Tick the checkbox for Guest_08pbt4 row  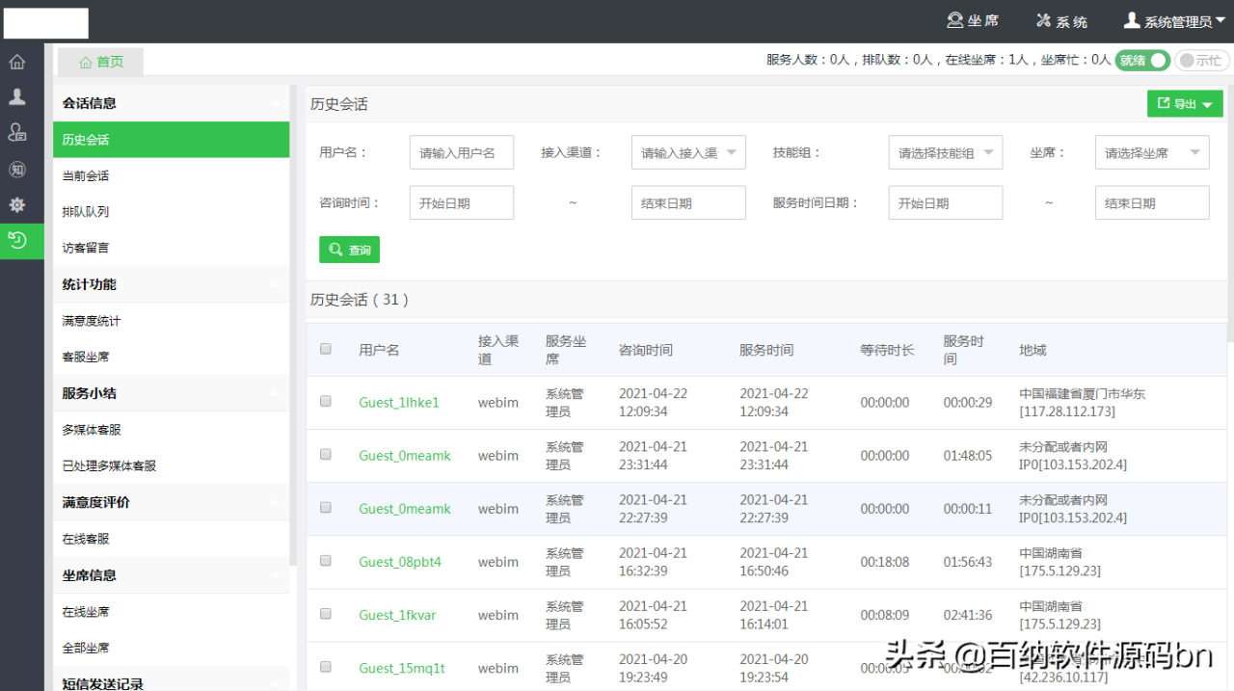(x=326, y=560)
